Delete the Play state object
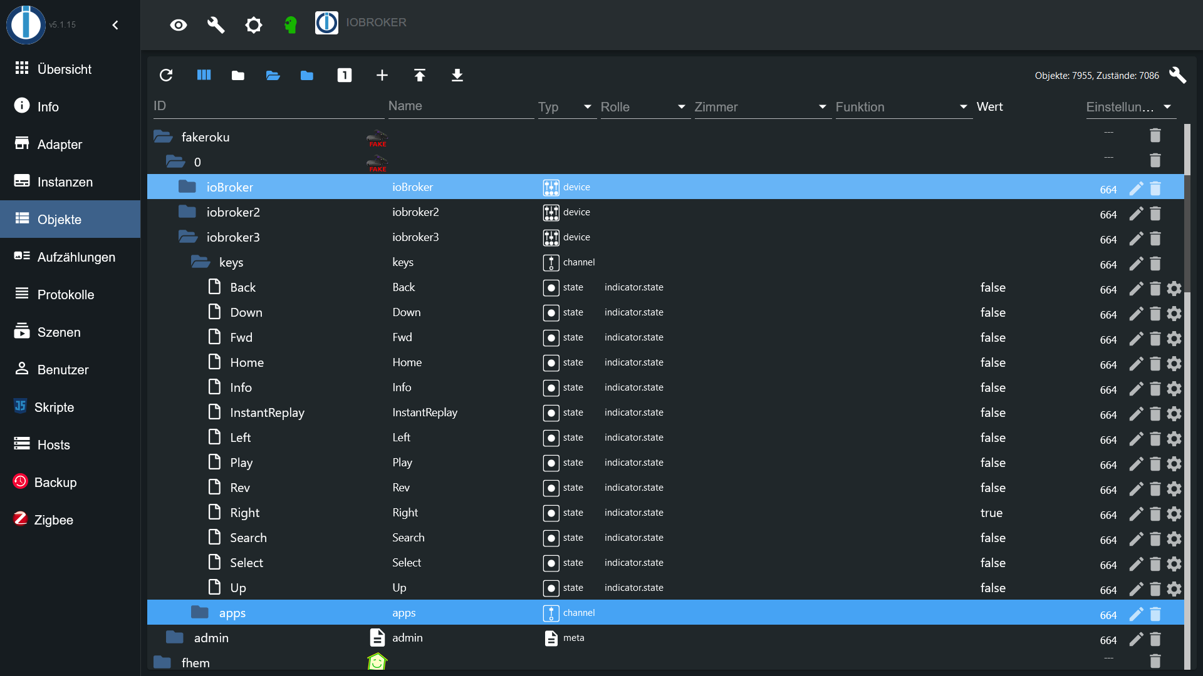The image size is (1203, 676). 1155,464
